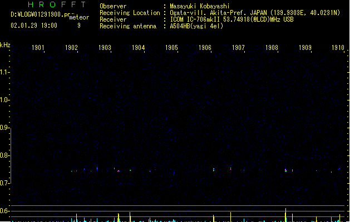Click the Receiving Location value text
The height and width of the screenshot is (222, 350).
[x=255, y=13]
